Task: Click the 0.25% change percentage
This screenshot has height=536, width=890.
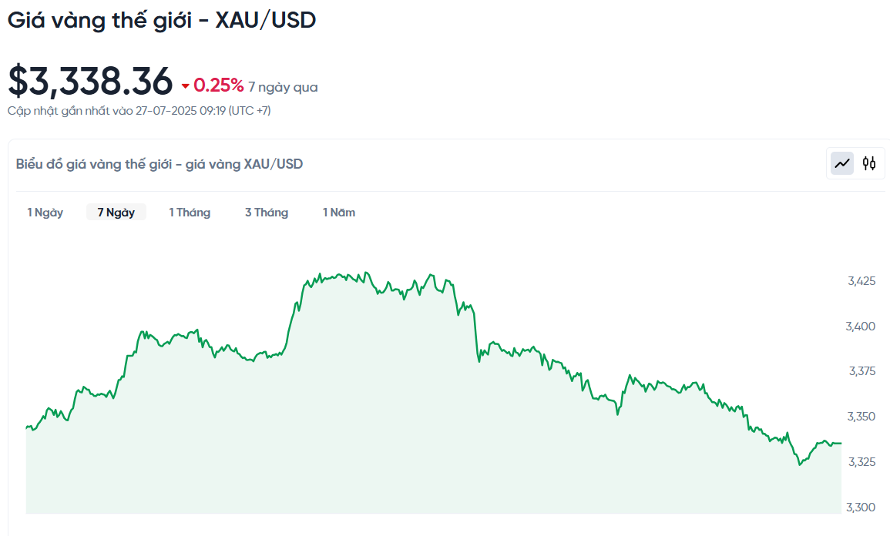Action: click(x=219, y=85)
